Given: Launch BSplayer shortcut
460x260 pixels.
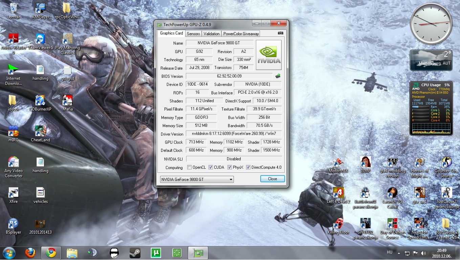Looking at the screenshot, I should tap(14, 226).
